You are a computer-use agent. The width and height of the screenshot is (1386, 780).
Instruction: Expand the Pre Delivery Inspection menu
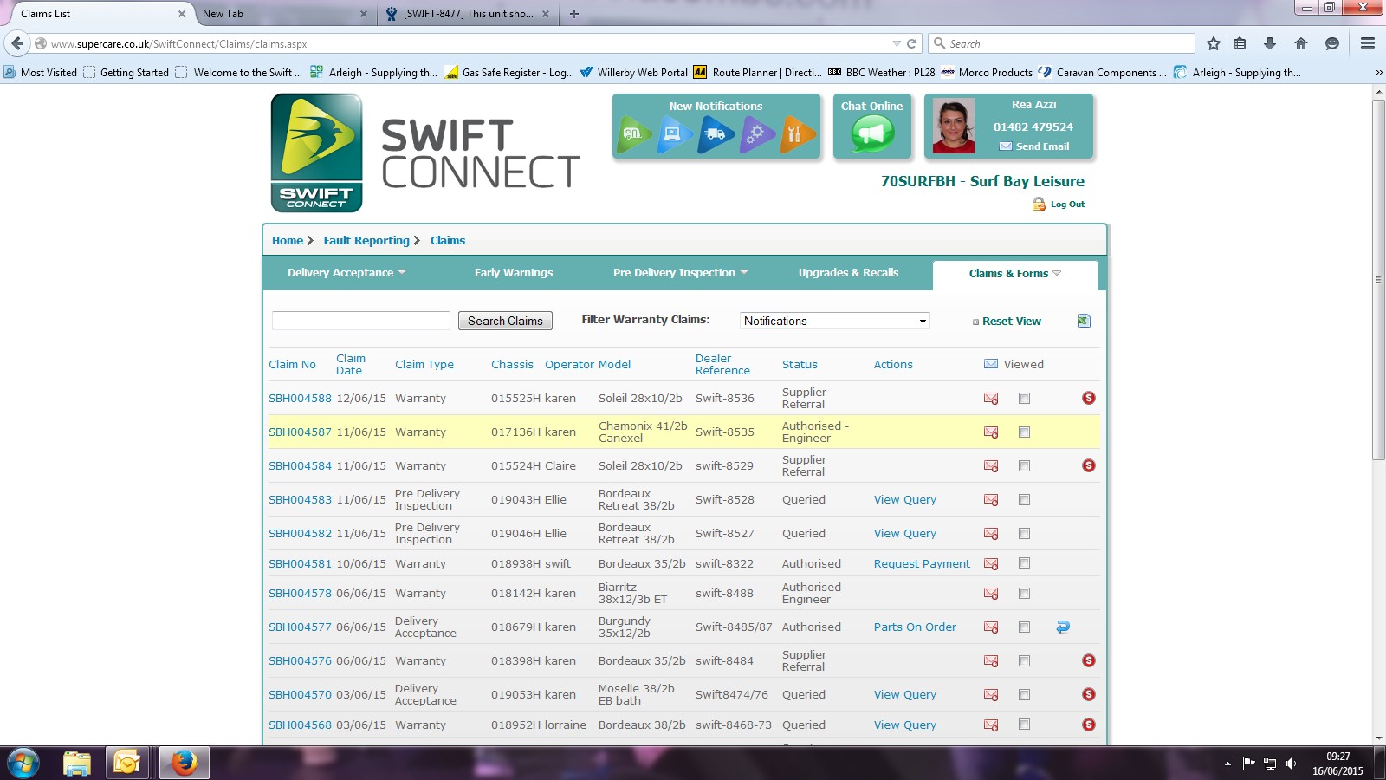pyautogui.click(x=680, y=272)
